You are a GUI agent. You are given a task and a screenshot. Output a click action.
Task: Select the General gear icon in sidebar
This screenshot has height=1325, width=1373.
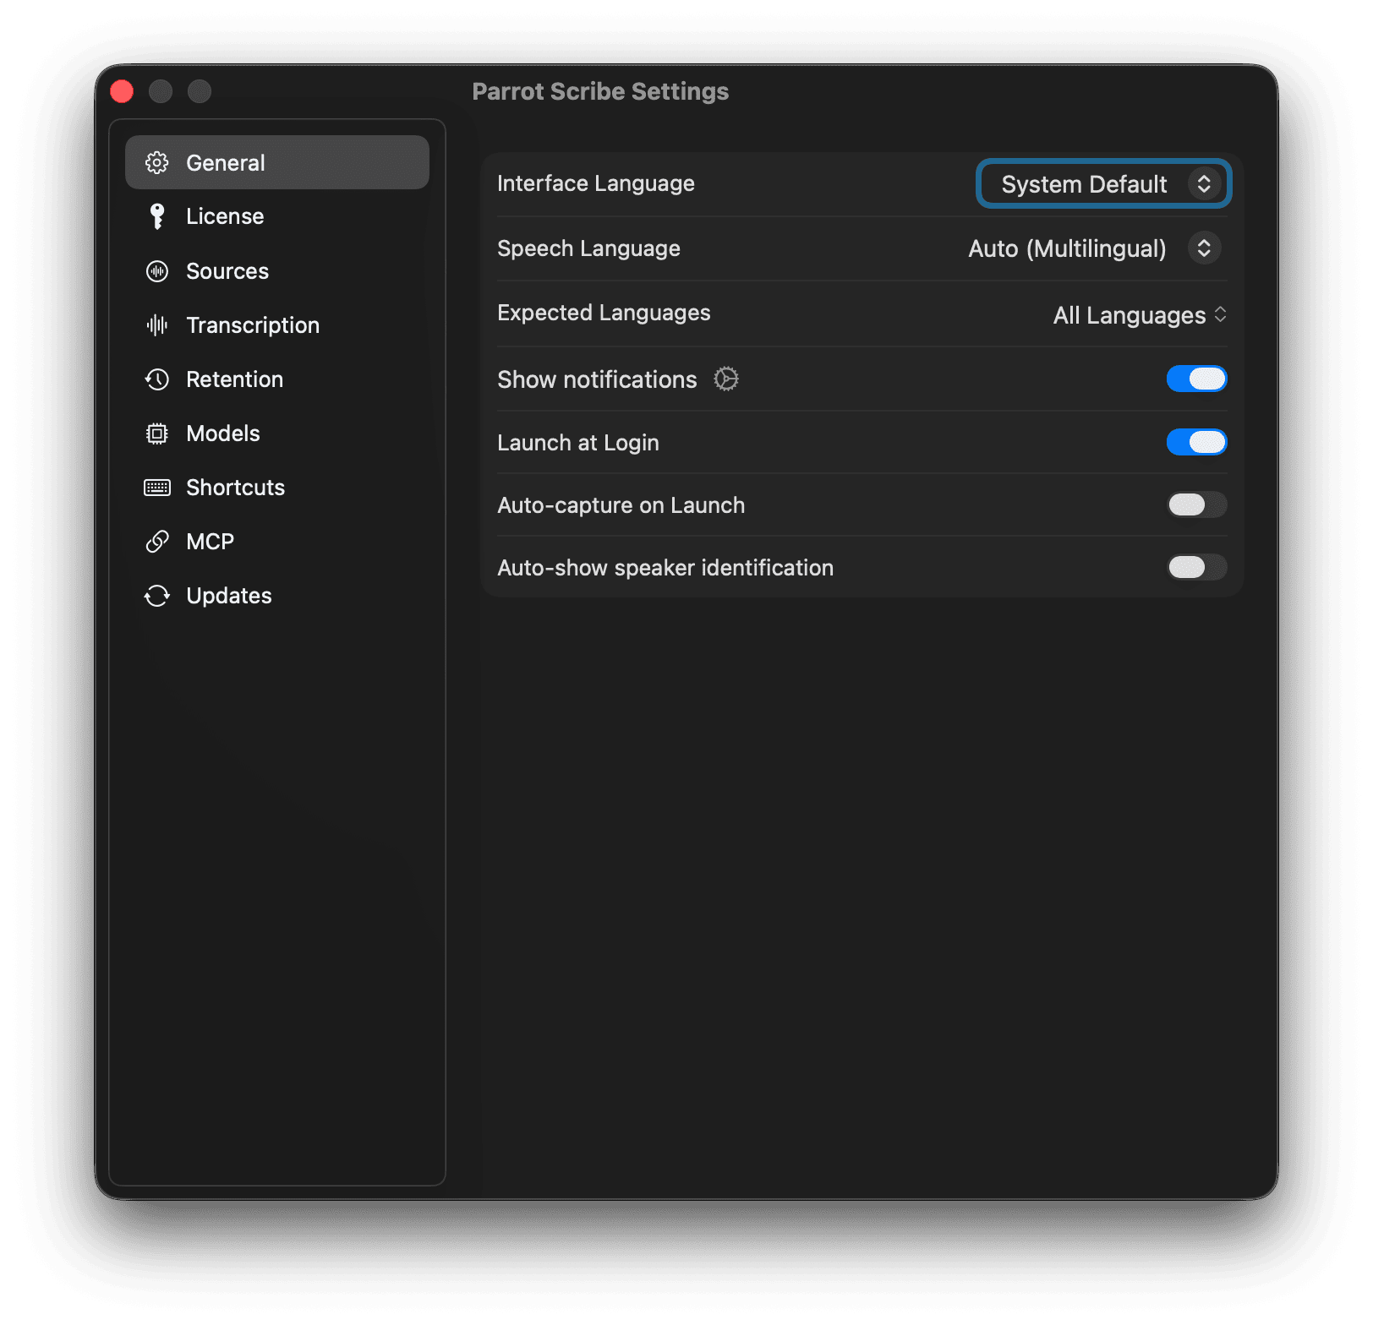coord(157,162)
